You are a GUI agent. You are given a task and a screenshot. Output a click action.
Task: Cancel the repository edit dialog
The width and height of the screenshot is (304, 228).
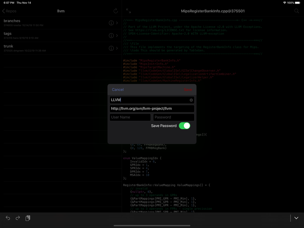click(x=118, y=90)
